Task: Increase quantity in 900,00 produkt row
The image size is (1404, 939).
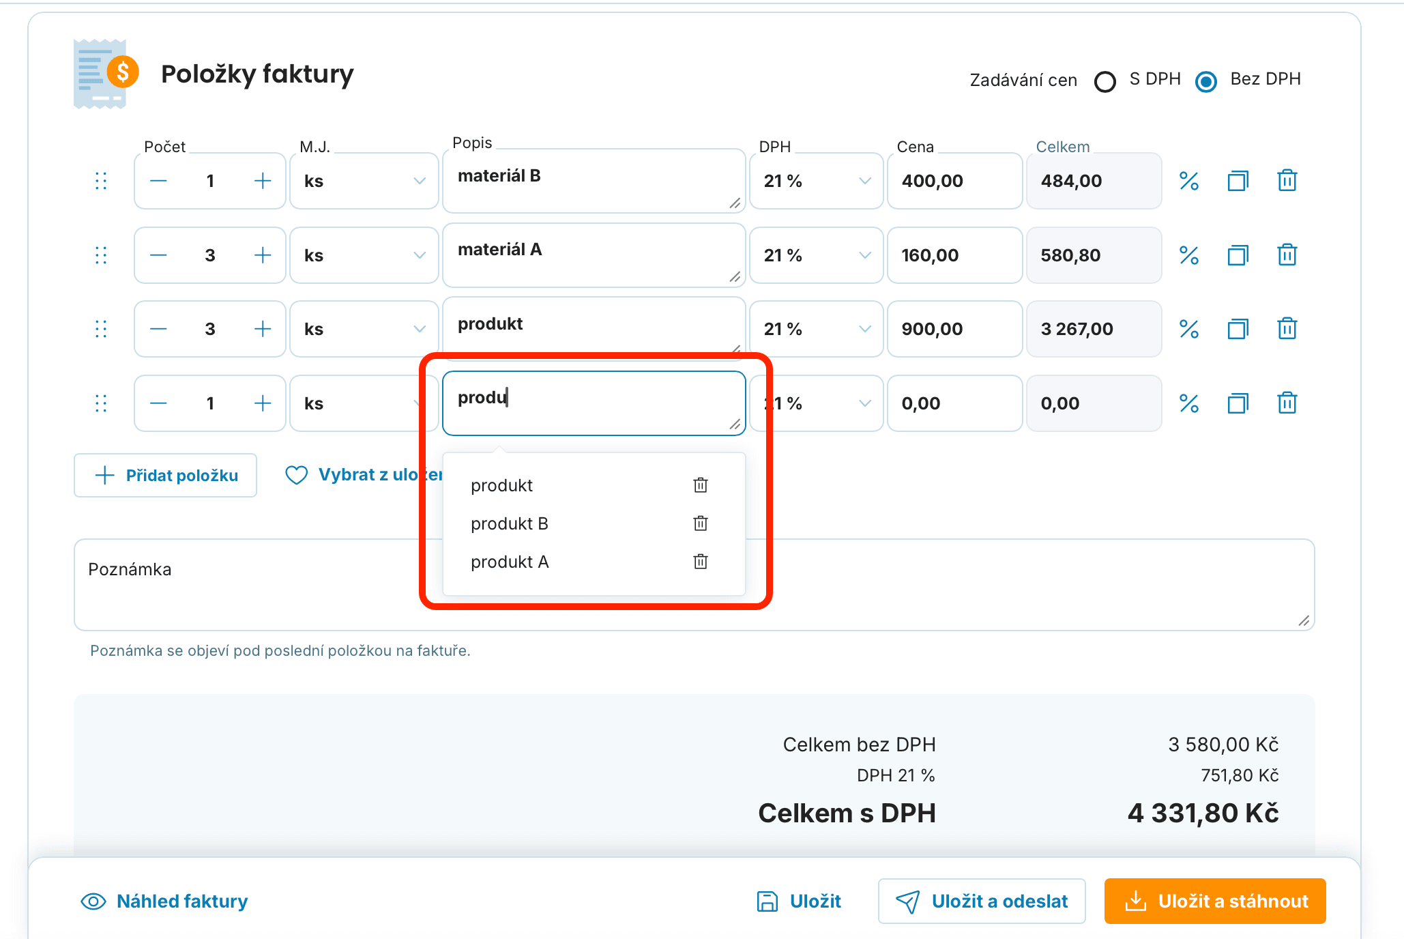Action: tap(263, 329)
